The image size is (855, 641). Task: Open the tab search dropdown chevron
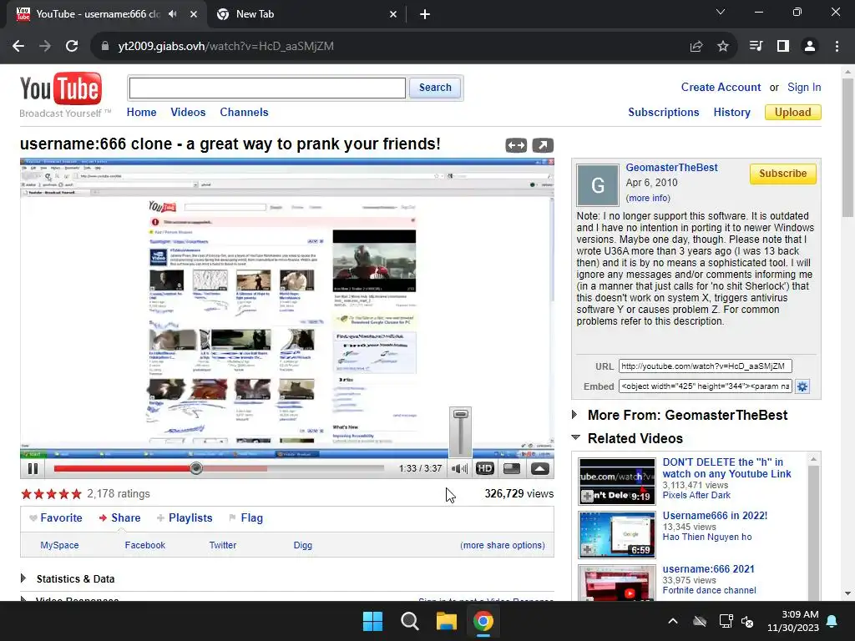pos(721,12)
